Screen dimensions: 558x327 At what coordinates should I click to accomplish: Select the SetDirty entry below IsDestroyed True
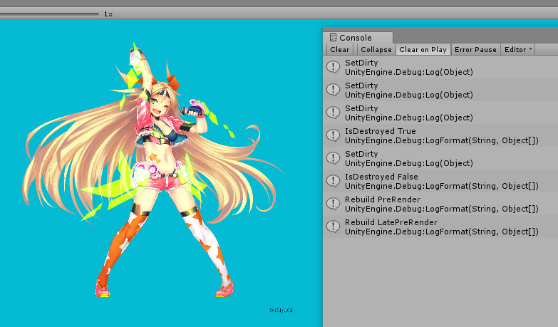click(440, 158)
